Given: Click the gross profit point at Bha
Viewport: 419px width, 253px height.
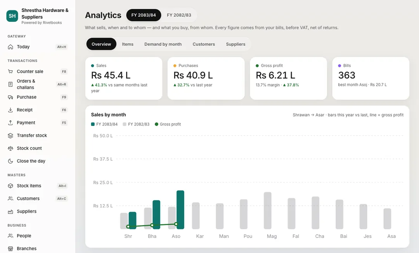Looking at the screenshot, I should click(152, 225).
